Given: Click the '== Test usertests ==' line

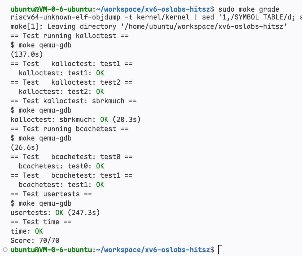Looking at the screenshot, I should [51, 194].
